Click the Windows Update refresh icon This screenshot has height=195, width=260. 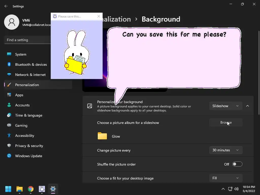9,156
